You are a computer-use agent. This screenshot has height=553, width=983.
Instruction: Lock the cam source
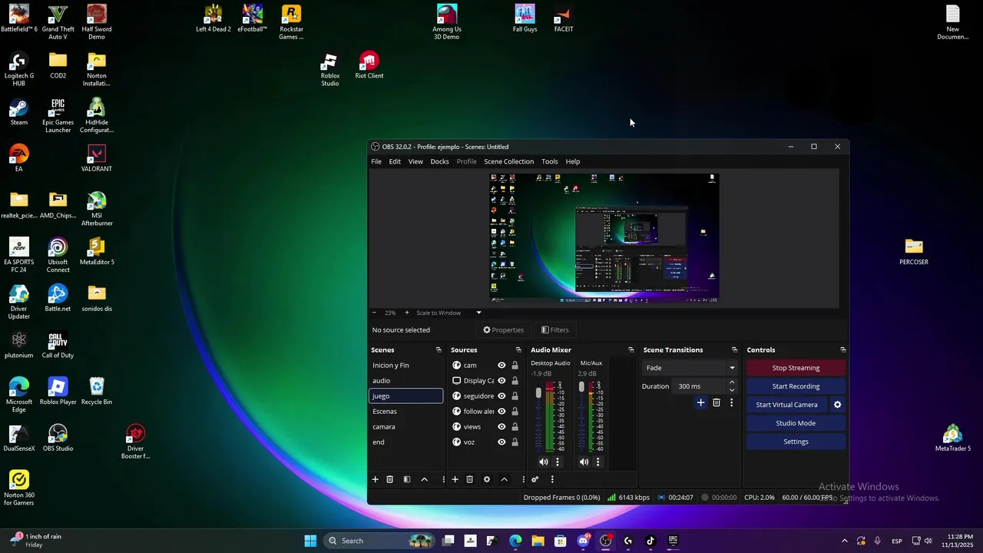tap(515, 366)
